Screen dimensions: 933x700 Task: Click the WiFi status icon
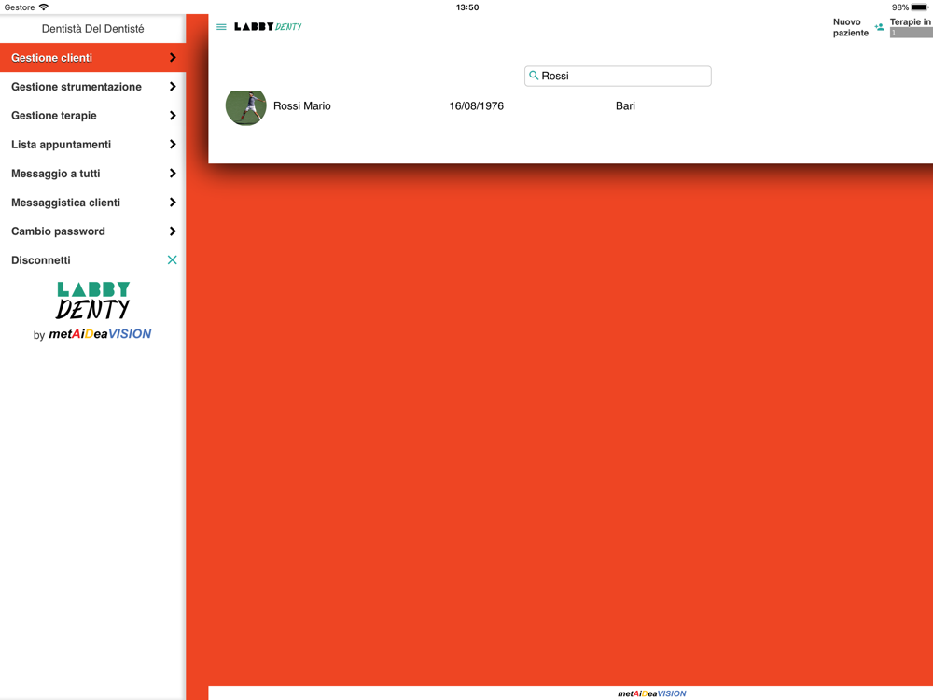pyautogui.click(x=44, y=7)
